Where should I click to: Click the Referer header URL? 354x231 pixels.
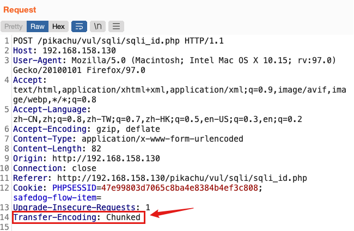click(x=182, y=178)
